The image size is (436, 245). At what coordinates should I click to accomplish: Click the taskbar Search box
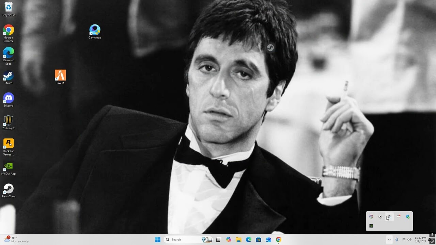coord(188,240)
